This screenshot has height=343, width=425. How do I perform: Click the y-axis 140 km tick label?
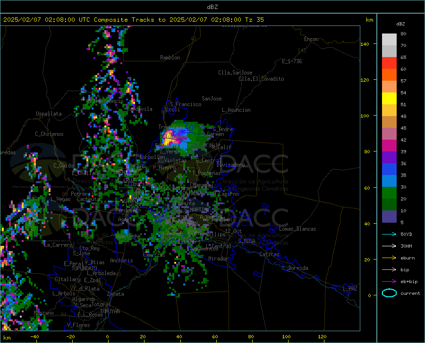[365, 44]
